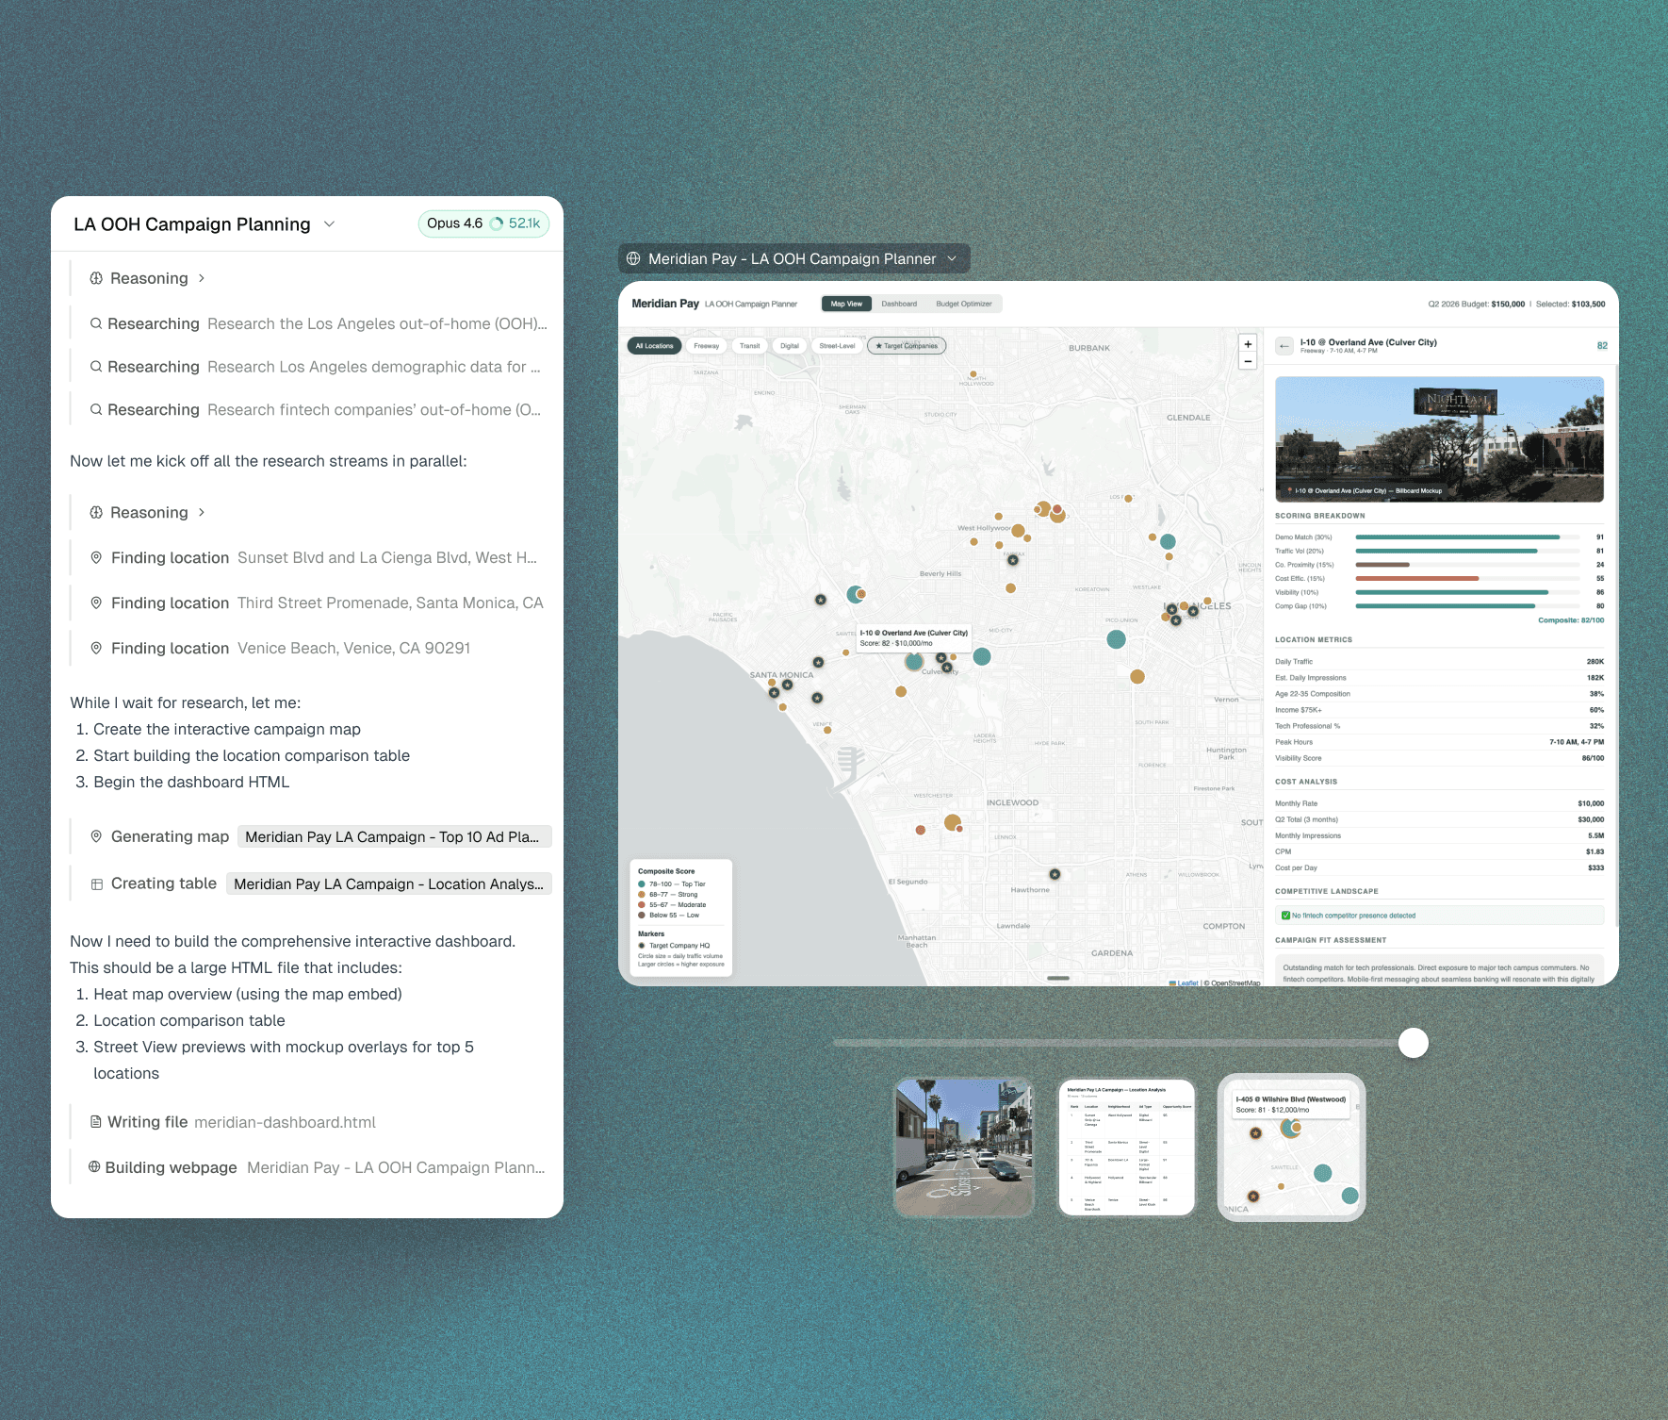Open the Leaflet attribution link

click(1187, 982)
